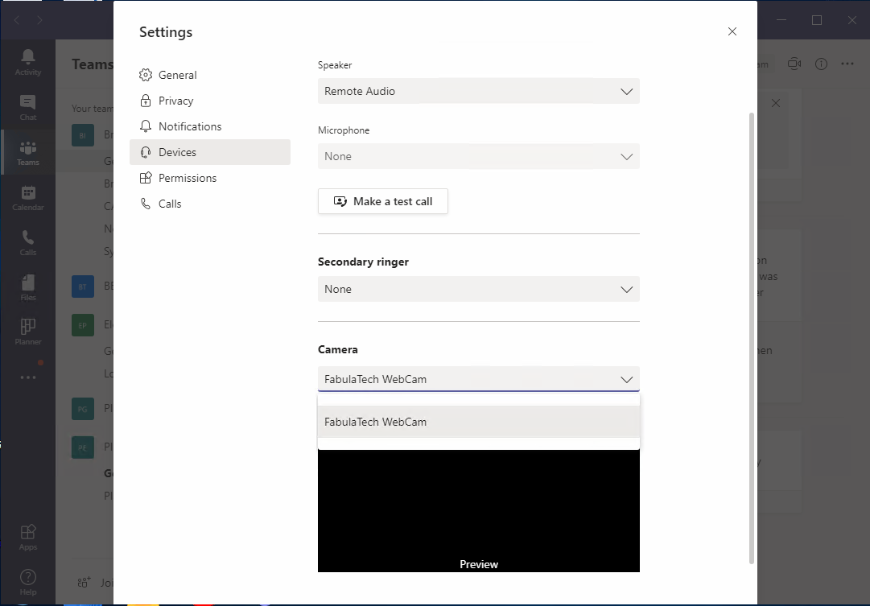
Task: Collapse the Camera dropdown
Action: [478, 379]
